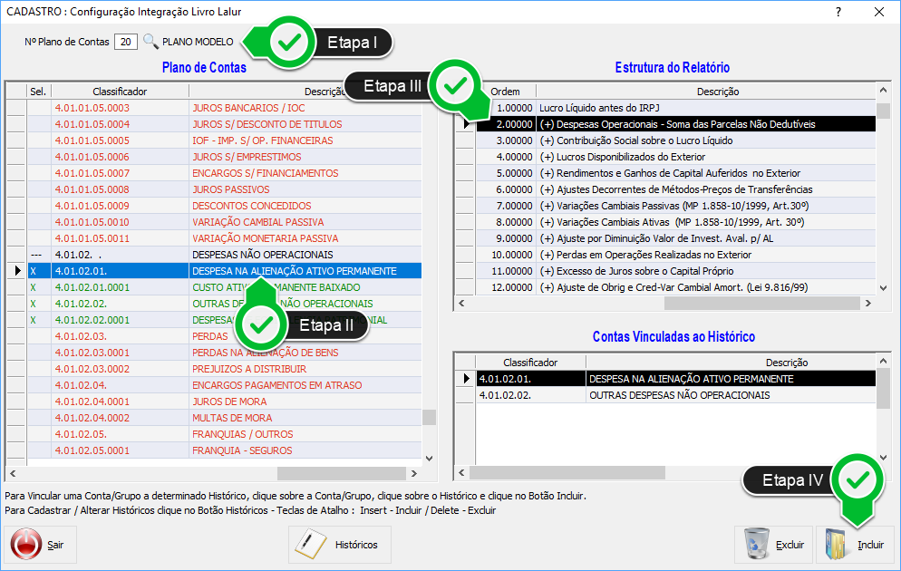Click the magnifying glass search icon
The height and width of the screenshot is (571, 901).
point(150,42)
